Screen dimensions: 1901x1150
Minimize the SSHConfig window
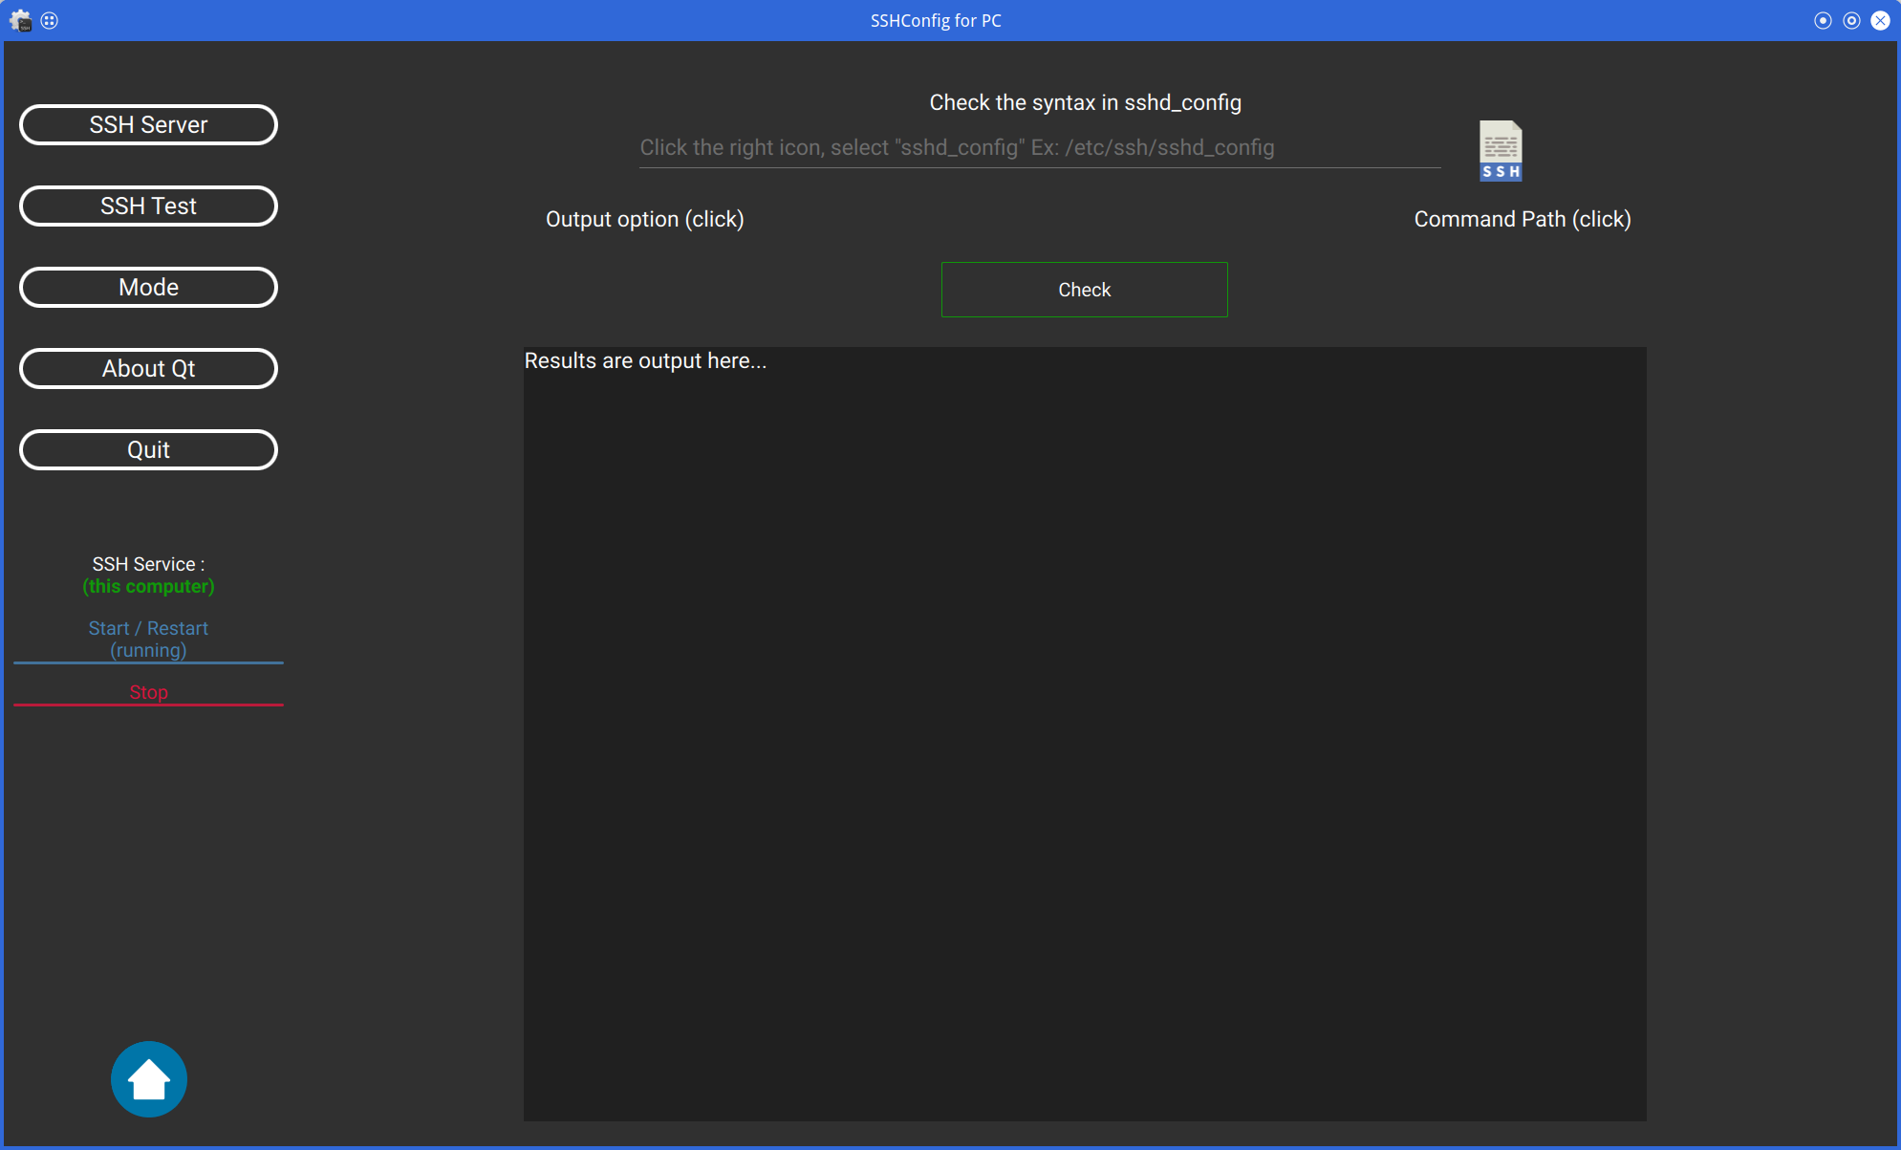coord(1823,20)
